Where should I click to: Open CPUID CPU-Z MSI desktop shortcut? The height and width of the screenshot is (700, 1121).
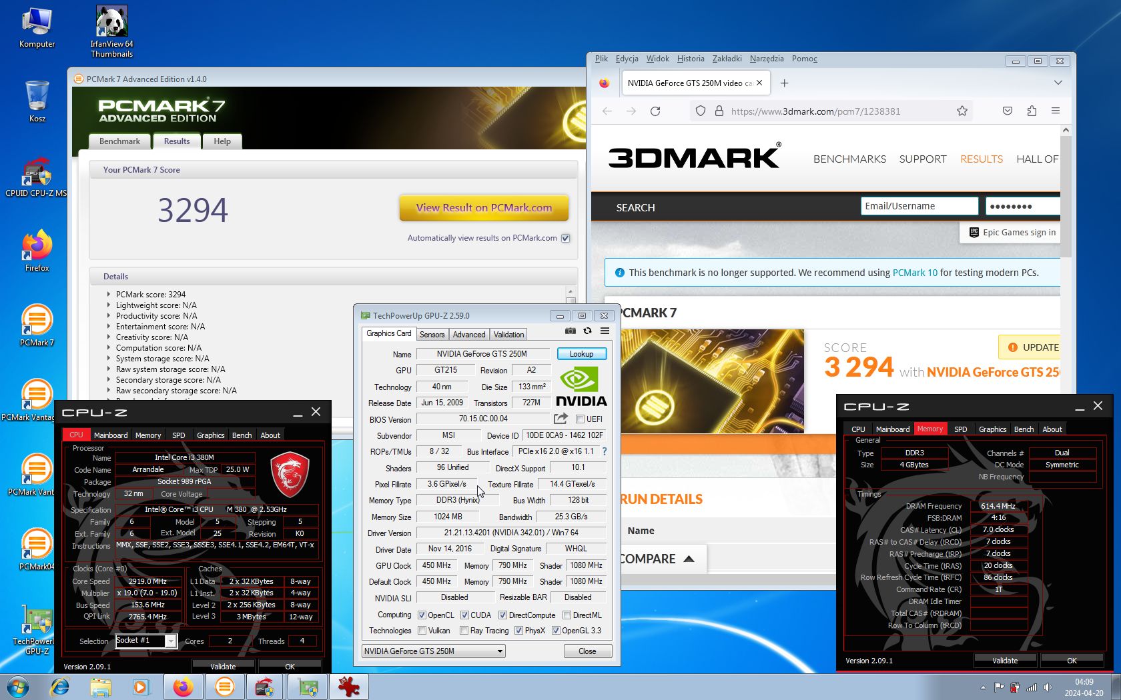pyautogui.click(x=37, y=177)
